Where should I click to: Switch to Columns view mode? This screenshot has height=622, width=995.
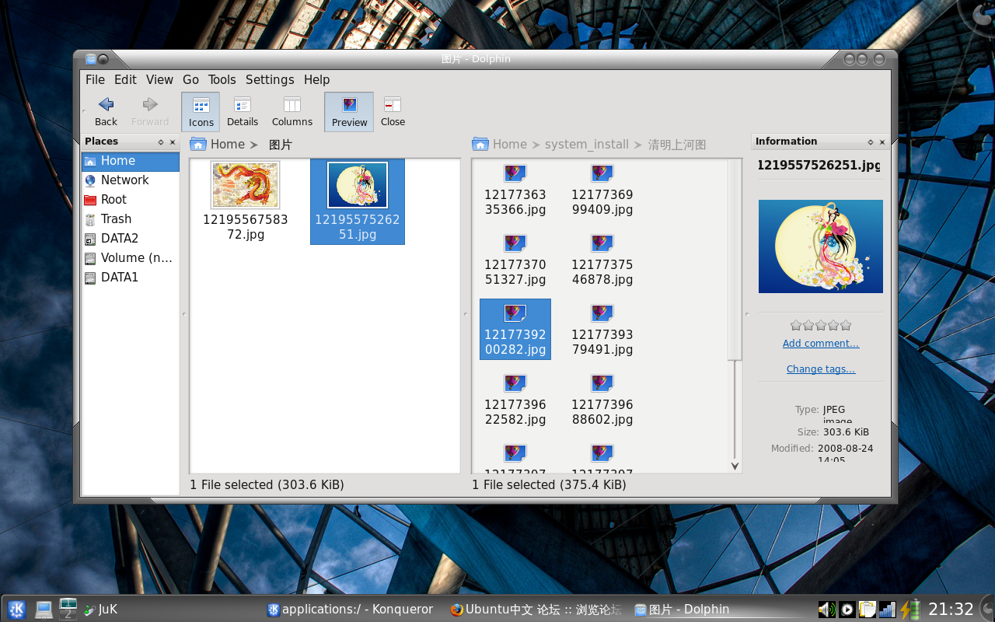(292, 111)
